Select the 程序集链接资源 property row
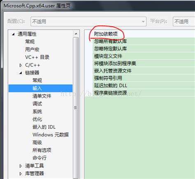 tap(140, 93)
